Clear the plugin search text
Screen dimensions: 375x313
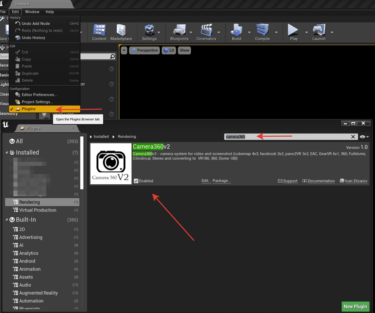[353, 137]
